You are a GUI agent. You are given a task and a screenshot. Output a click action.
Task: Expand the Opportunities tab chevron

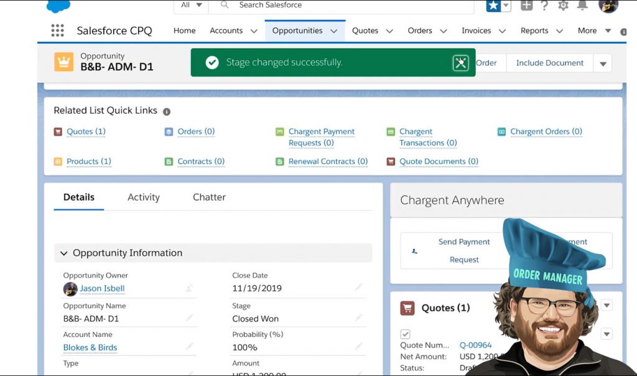pyautogui.click(x=334, y=31)
